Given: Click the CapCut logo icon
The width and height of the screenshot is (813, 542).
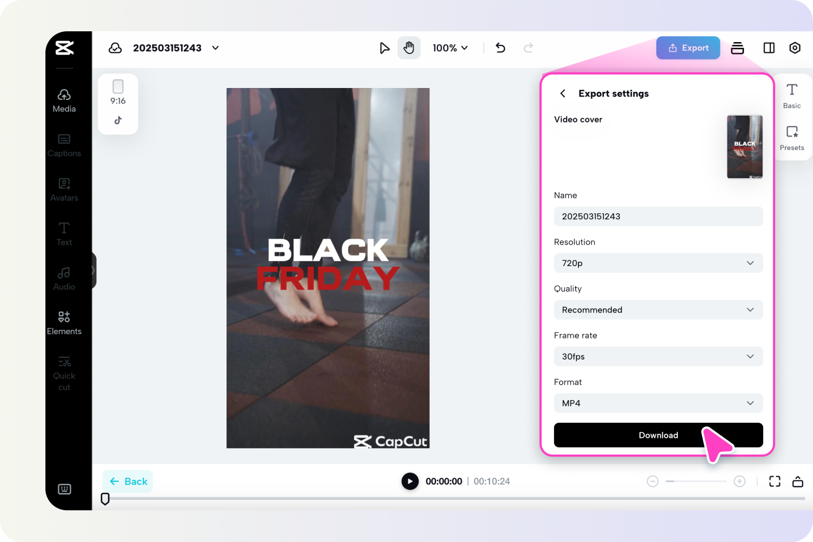Looking at the screenshot, I should point(64,48).
